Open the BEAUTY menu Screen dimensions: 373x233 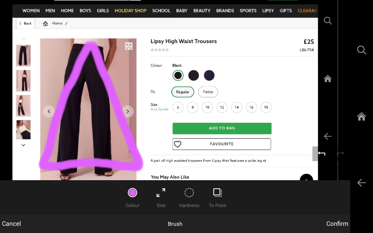(202, 11)
